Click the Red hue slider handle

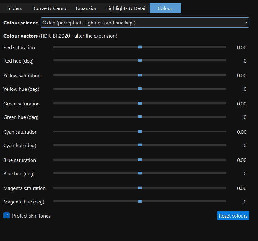[x=140, y=60]
